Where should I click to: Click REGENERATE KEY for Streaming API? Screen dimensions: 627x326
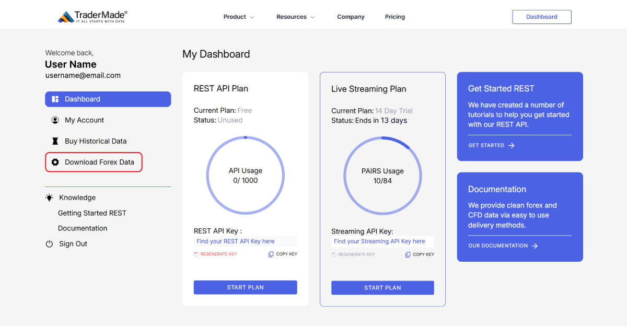[353, 254]
